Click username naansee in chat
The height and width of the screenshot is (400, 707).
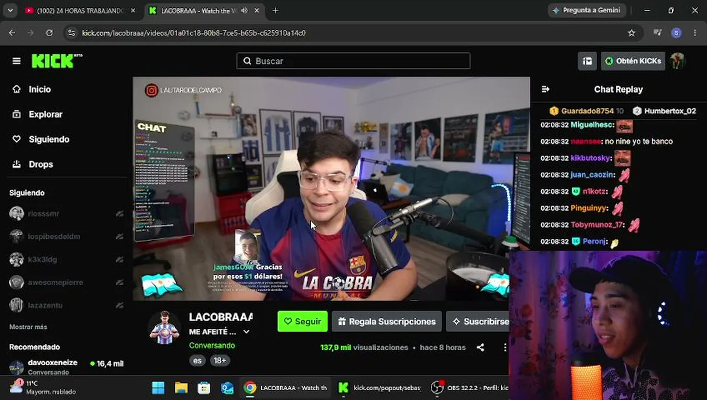click(x=586, y=142)
